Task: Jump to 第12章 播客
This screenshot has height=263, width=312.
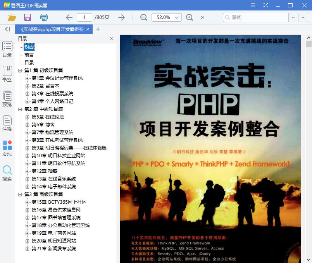Action: (x=44, y=171)
